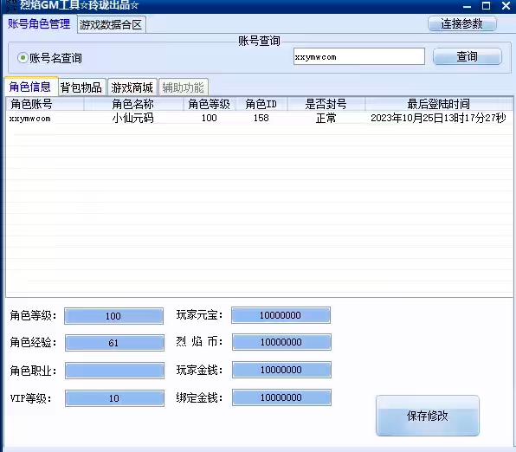Switch to the 背包物品 tab
The height and width of the screenshot is (452, 516).
(81, 87)
